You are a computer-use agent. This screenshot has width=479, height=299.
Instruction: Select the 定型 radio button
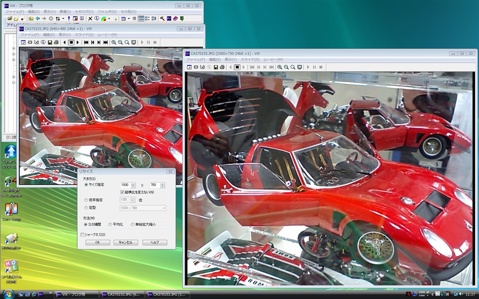[x=86, y=208]
